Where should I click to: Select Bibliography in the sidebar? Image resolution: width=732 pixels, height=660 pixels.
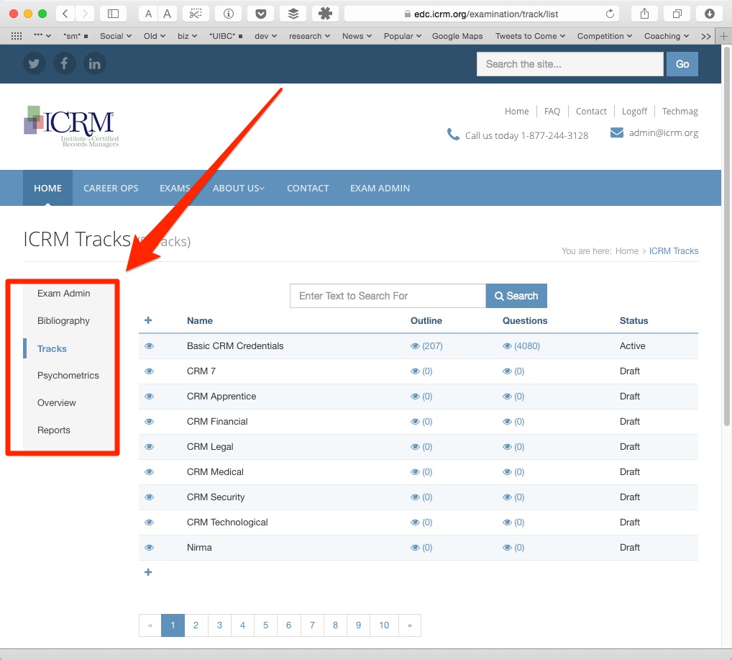point(63,321)
